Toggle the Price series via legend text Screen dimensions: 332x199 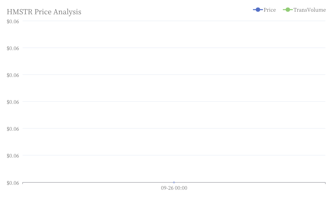click(x=270, y=10)
